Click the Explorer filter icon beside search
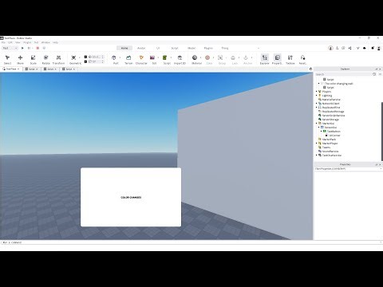 click(x=374, y=74)
